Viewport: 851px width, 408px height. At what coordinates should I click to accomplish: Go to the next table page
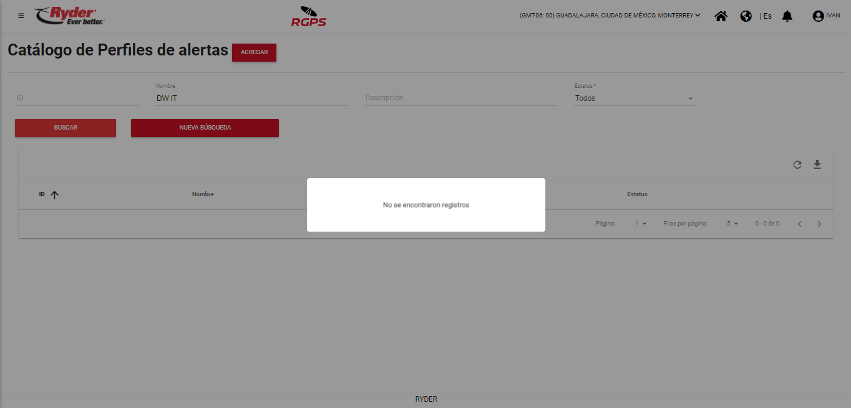(x=820, y=224)
